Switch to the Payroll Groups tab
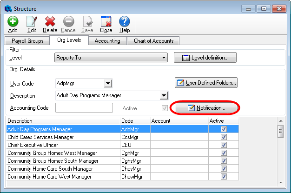The height and width of the screenshot is (193, 291). pyautogui.click(x=27, y=41)
